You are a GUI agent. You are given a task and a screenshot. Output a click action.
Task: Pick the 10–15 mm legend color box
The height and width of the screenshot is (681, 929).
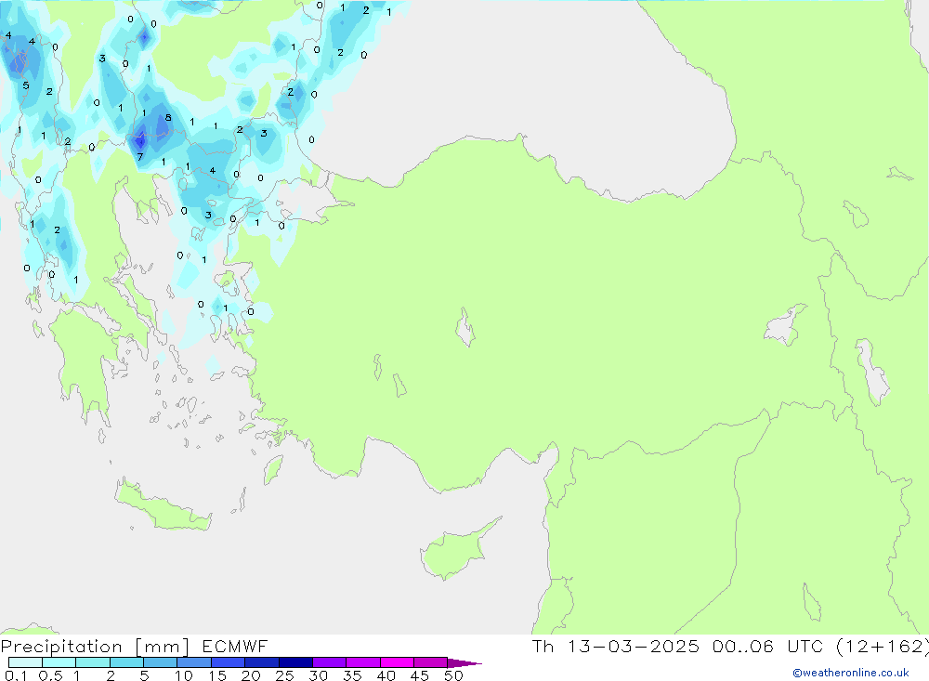pos(194,662)
